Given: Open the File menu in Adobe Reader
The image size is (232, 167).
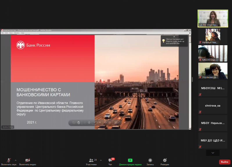Looking at the screenshot, I should point(3,33).
